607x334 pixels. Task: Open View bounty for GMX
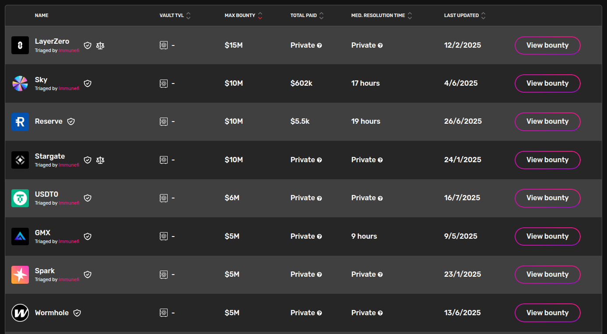[547, 236]
